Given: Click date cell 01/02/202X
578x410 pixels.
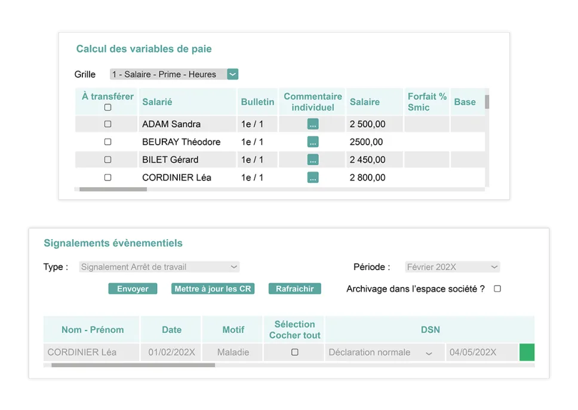Looking at the screenshot, I should point(171,352).
